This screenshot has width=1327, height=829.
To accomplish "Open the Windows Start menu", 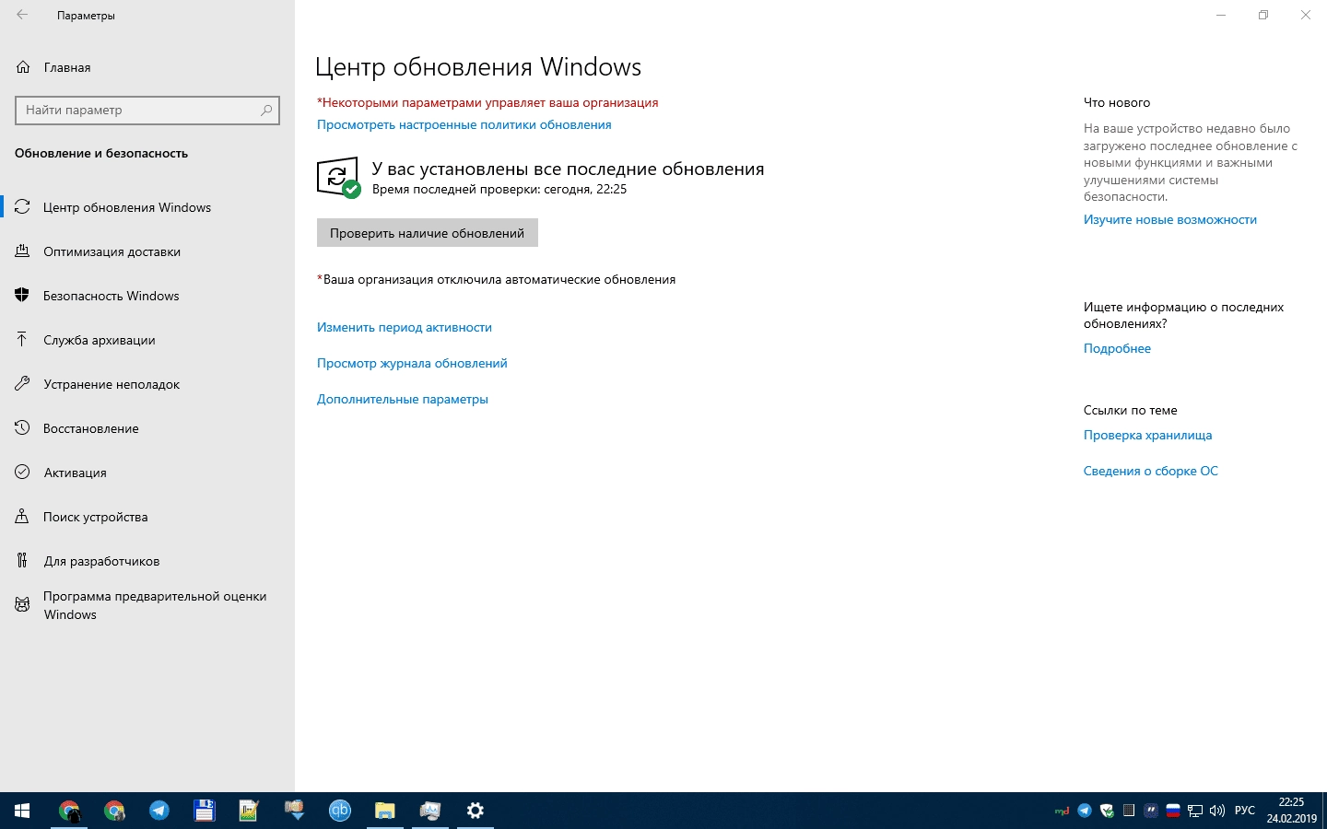I will click(x=22, y=811).
